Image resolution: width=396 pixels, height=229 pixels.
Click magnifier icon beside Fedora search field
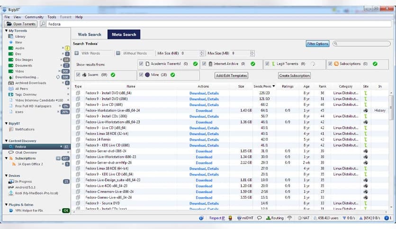tap(43, 24)
